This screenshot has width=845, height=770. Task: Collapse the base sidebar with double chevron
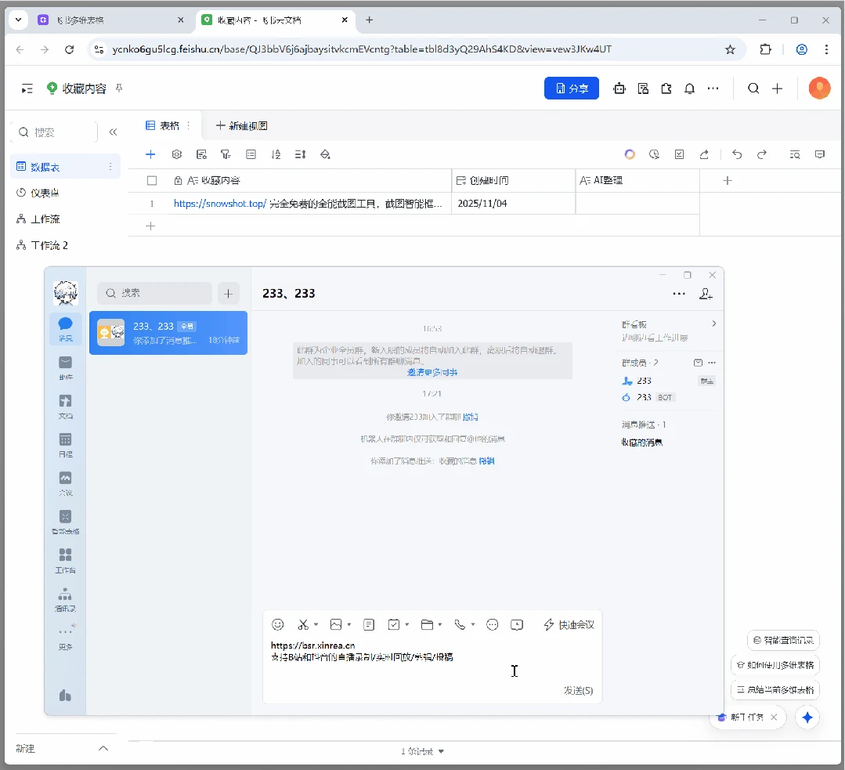coord(113,132)
